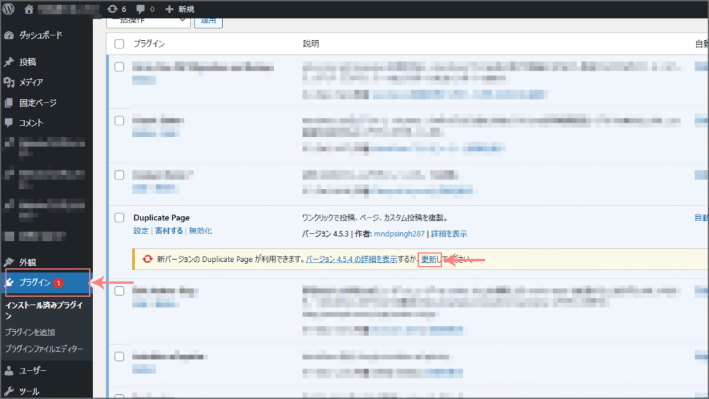Click 説明 column header
Viewport: 709px width, 399px height.
tap(311, 44)
